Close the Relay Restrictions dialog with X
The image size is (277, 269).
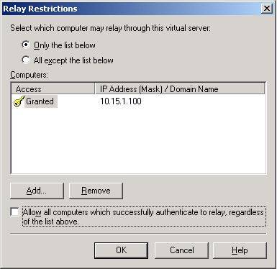click(x=266, y=9)
